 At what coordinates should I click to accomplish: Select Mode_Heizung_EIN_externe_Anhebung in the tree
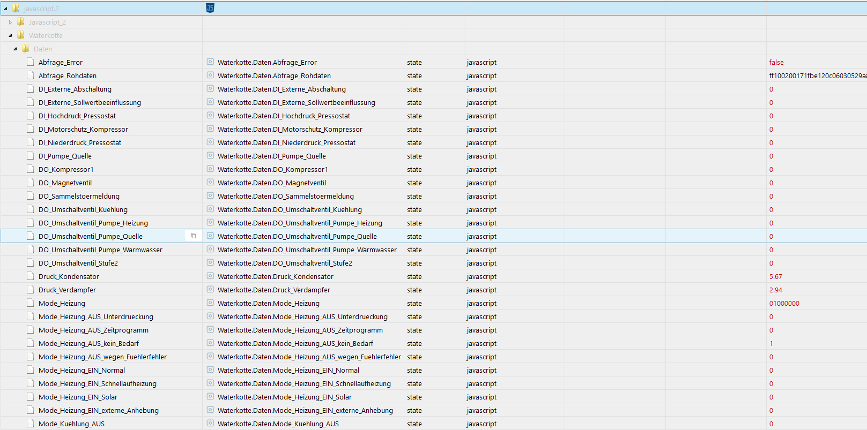pos(99,410)
